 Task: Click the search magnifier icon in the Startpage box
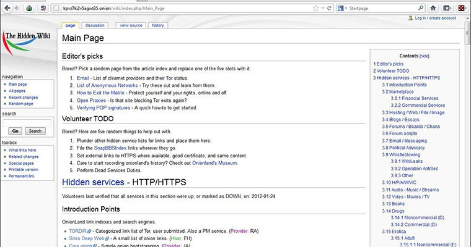click(421, 8)
